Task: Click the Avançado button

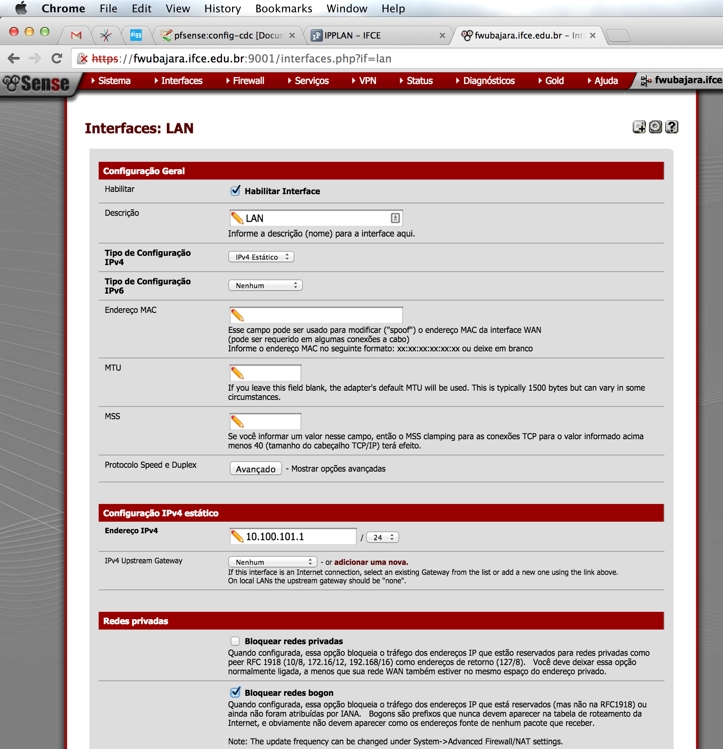Action: tap(256, 469)
